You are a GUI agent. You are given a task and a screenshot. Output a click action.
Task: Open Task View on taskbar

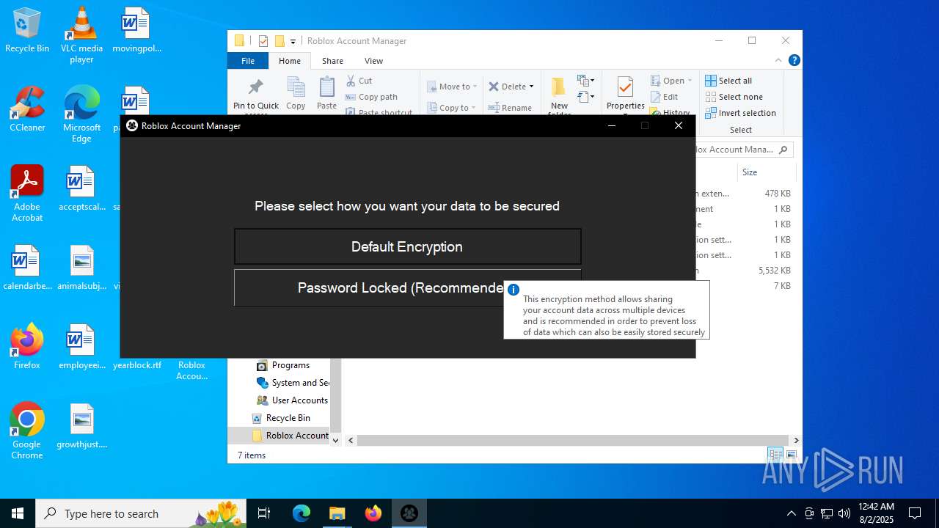(x=264, y=513)
